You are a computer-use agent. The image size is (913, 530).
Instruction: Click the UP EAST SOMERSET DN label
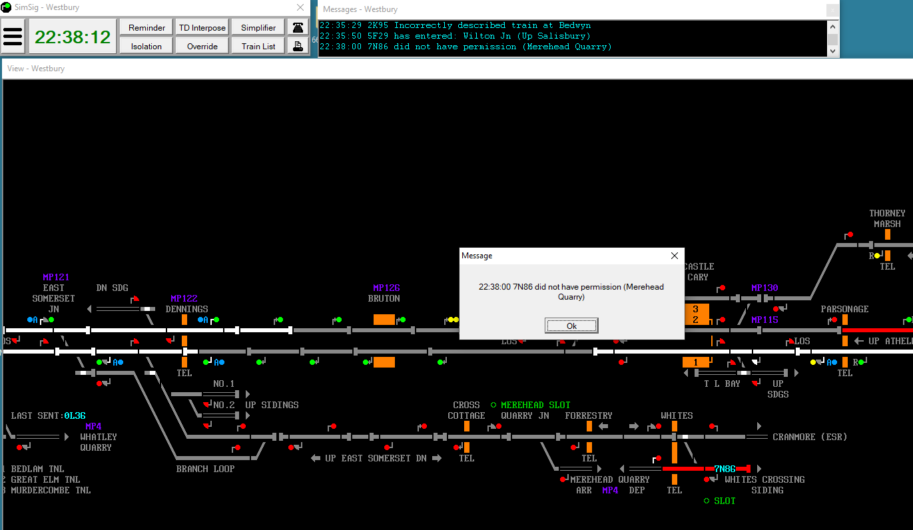click(376, 458)
